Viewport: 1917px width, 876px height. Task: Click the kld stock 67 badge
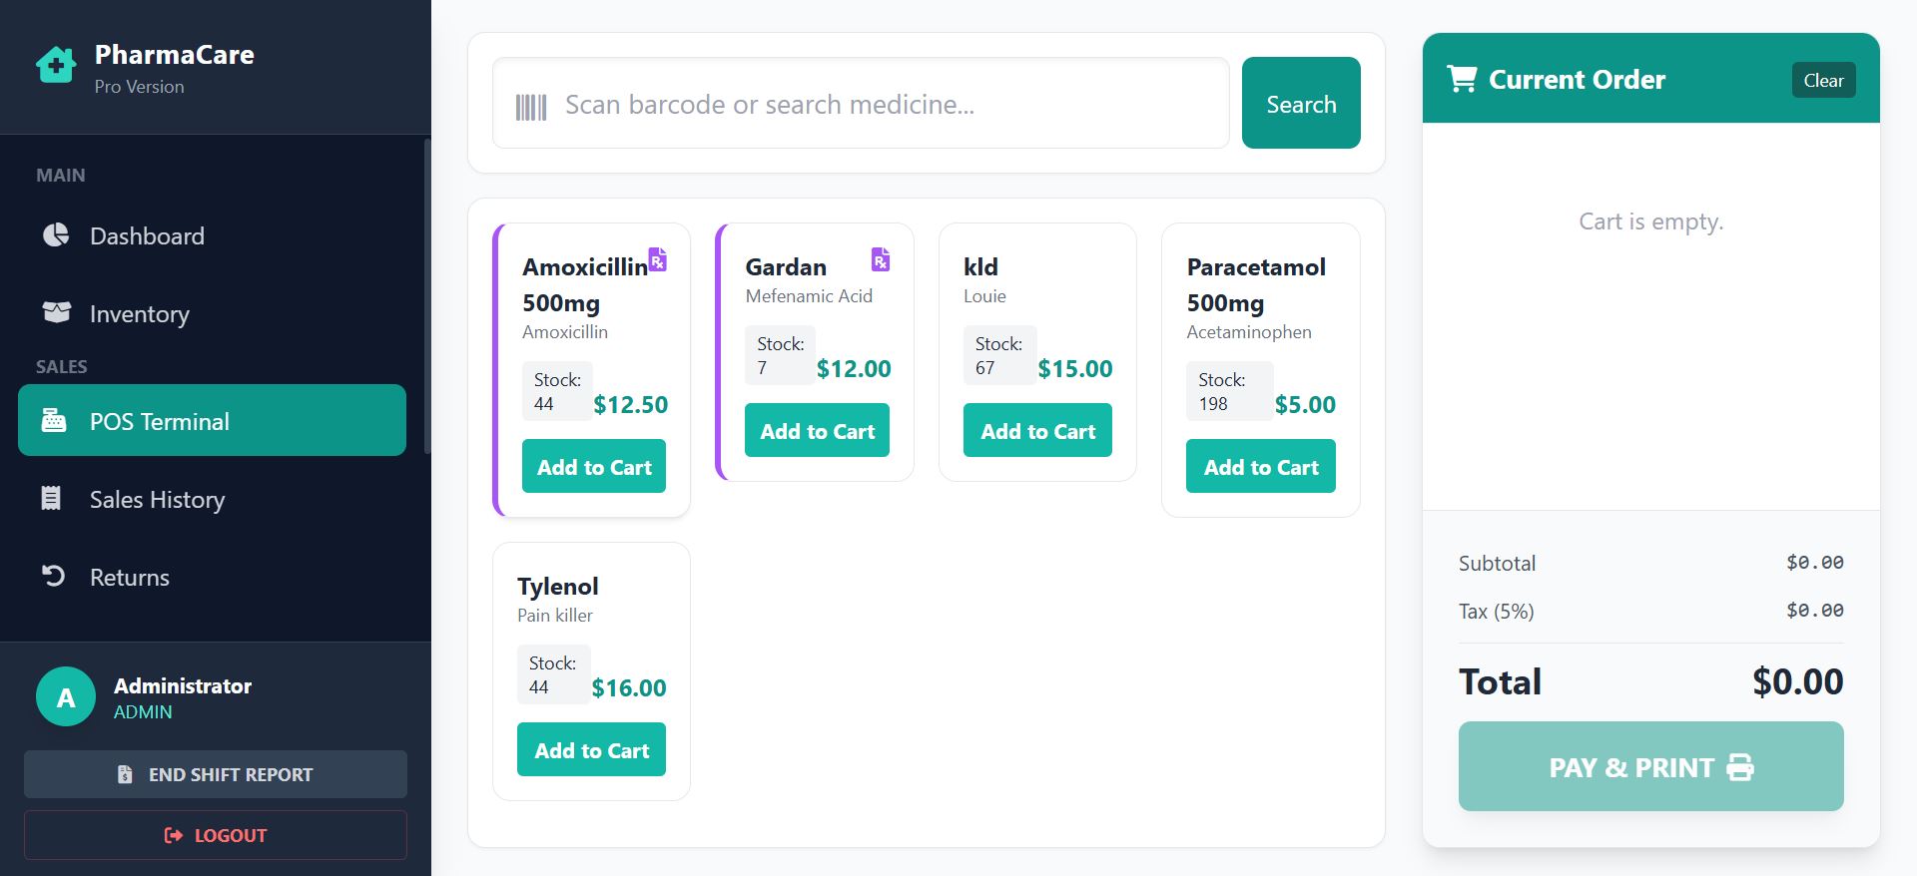point(1000,355)
